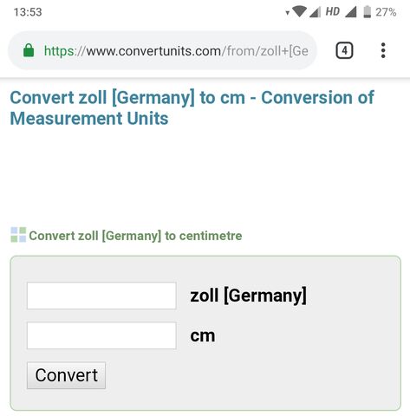
Task: Click the Convert button
Action: (66, 375)
